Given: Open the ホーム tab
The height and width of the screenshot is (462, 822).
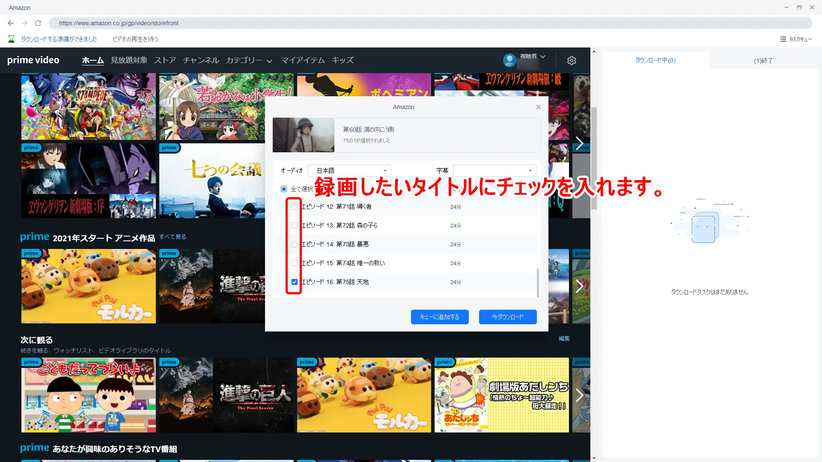Looking at the screenshot, I should pos(93,60).
